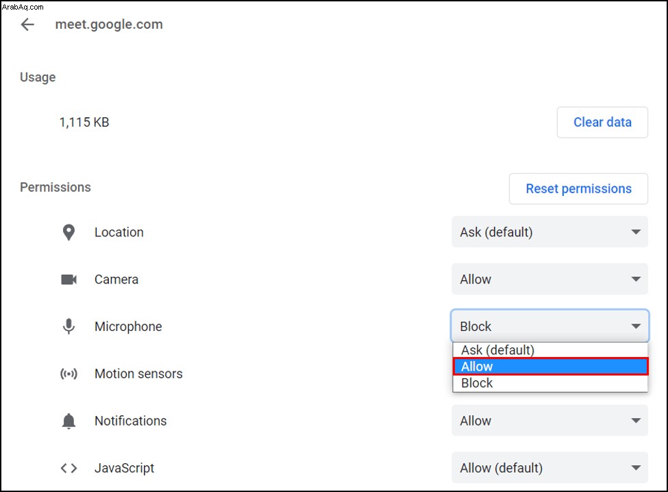Click the Notifications bell icon
Screen dimensions: 668x492
tap(69, 421)
